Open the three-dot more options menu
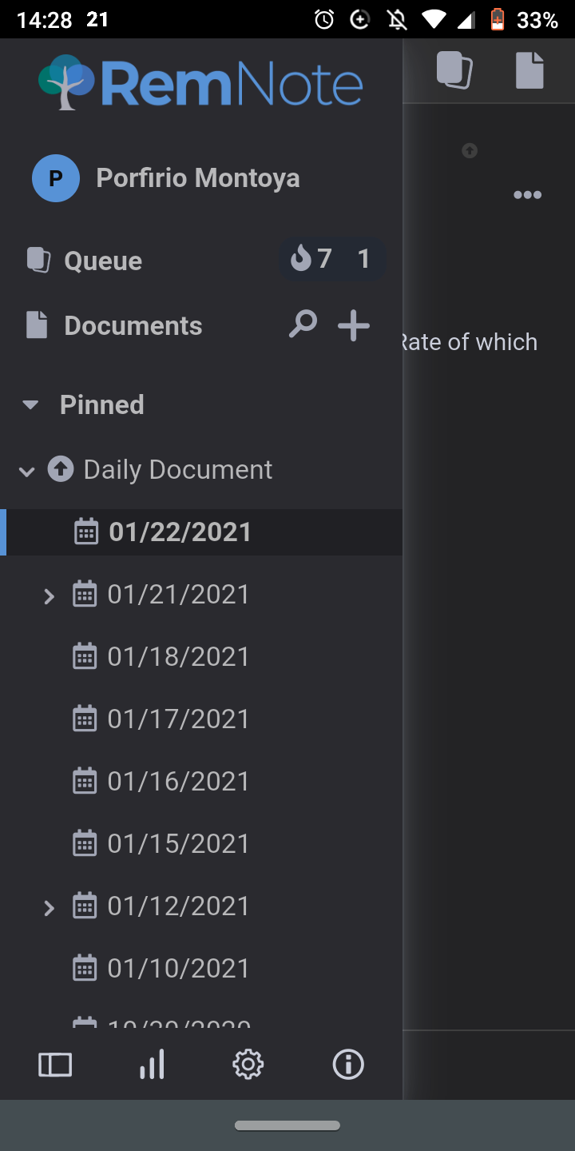Viewport: 575px width, 1151px height. click(x=527, y=195)
